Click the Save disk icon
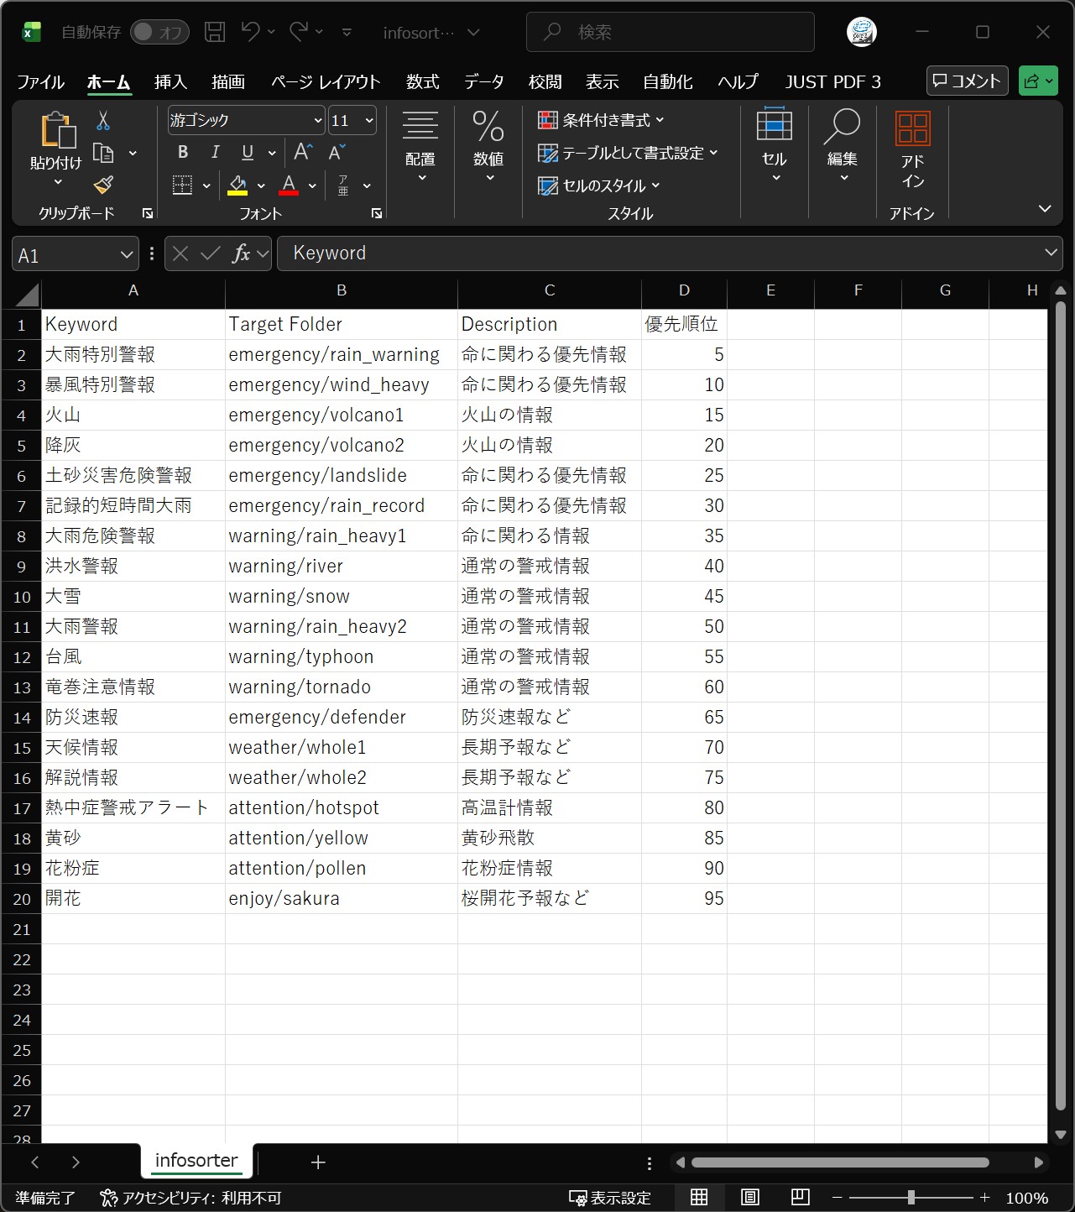Screen dimensions: 1075x1212 (215, 32)
